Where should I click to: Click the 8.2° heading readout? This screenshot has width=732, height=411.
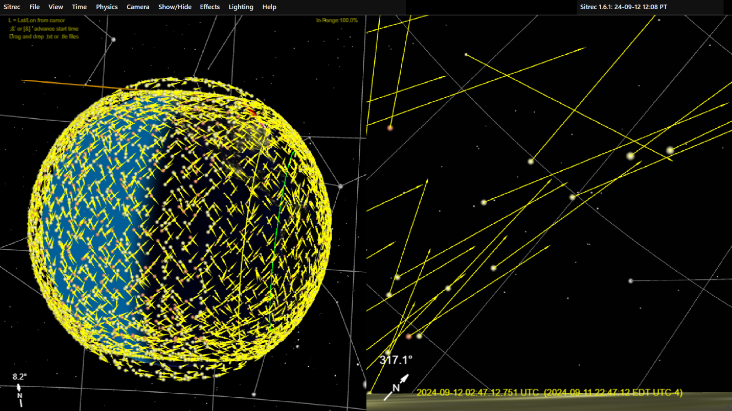[19, 377]
